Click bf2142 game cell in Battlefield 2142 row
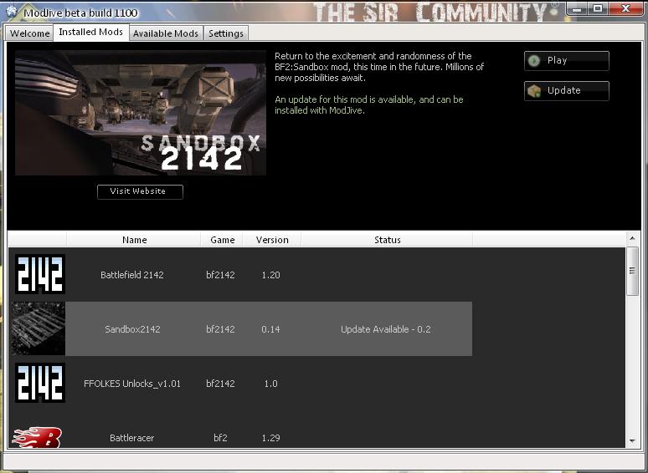648x473 pixels. 220,275
